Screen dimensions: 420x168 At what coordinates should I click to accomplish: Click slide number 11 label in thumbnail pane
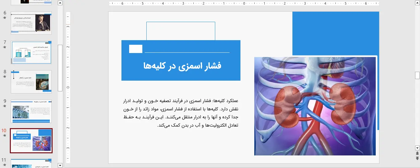(4, 160)
